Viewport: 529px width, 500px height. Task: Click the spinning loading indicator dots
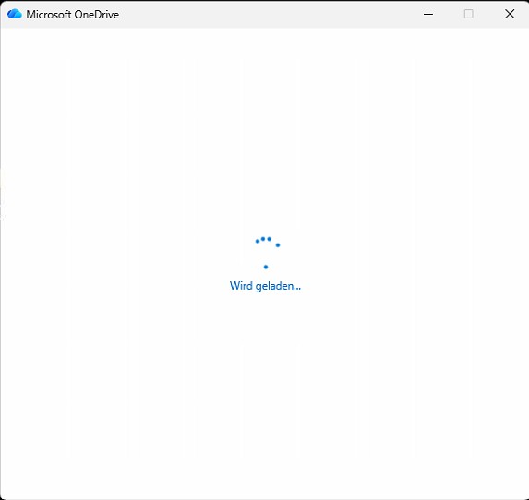click(267, 253)
